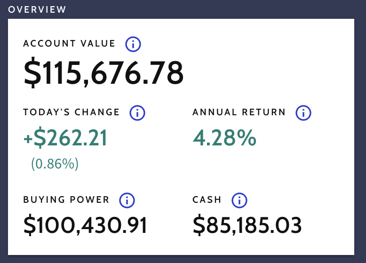This screenshot has height=263, width=366.
Task: Click the ANNUAL RETURN label
Action: (x=239, y=112)
